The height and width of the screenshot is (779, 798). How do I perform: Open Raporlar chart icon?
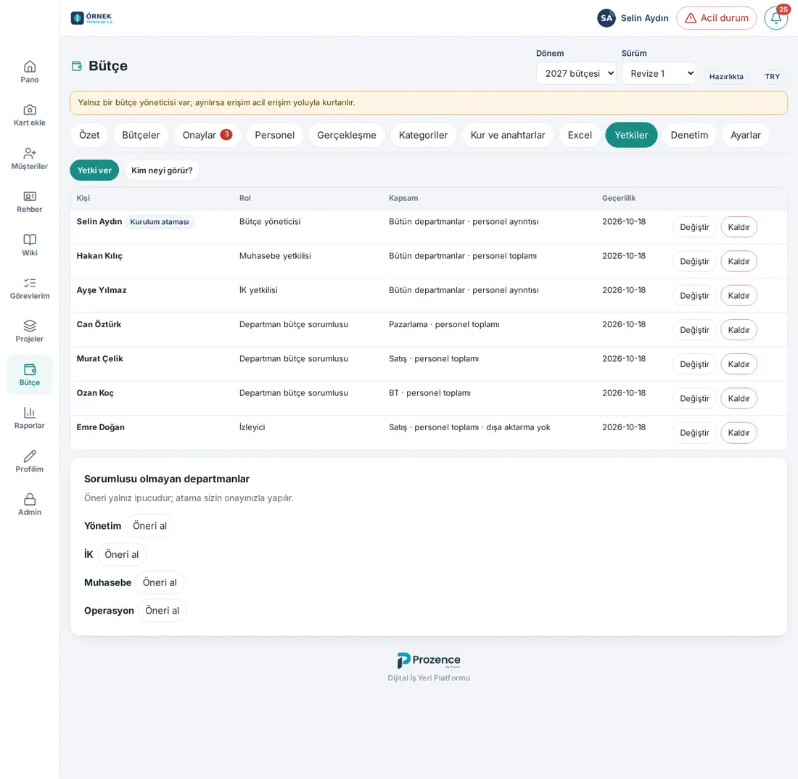tap(30, 413)
